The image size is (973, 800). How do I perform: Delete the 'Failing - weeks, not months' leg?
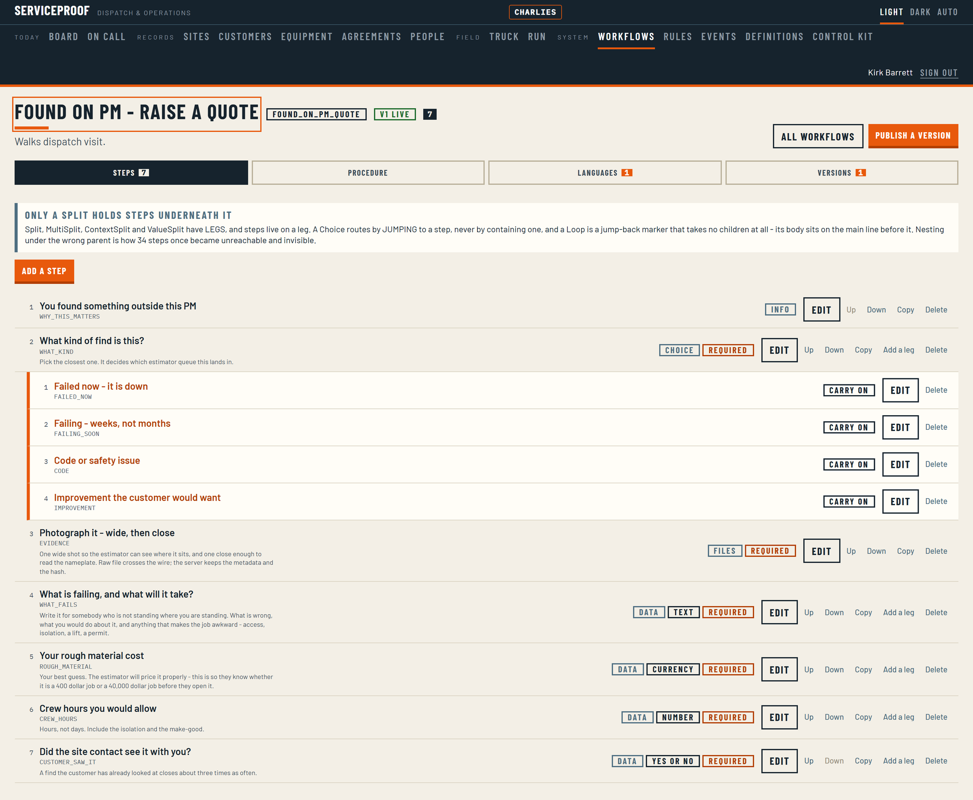point(936,427)
